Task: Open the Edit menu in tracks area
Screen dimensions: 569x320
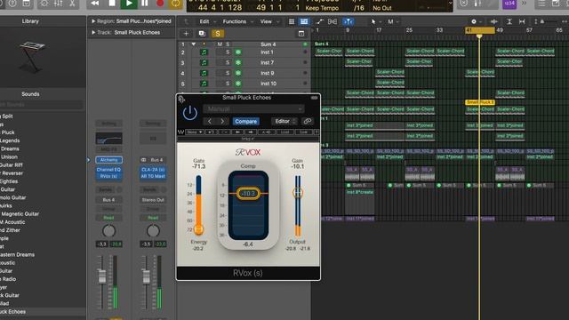Action: pos(206,21)
